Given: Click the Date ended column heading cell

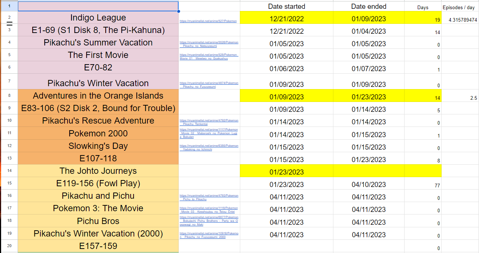Looking at the screenshot, I should [369, 6].
